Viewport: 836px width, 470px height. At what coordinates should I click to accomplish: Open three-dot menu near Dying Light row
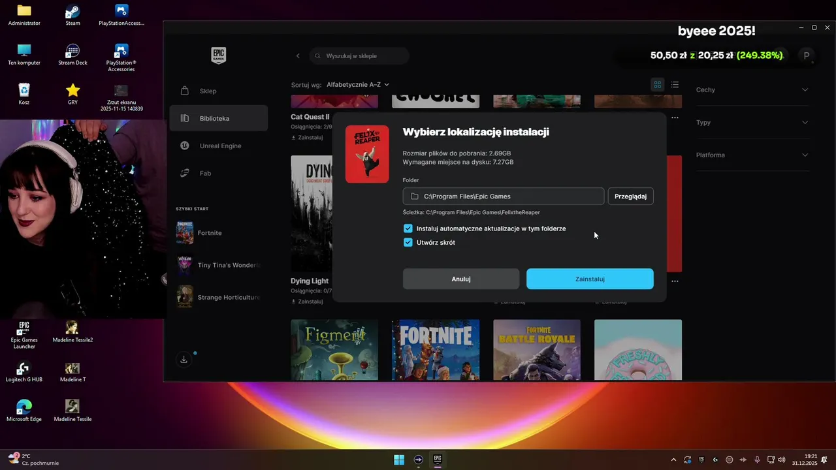tap(675, 281)
